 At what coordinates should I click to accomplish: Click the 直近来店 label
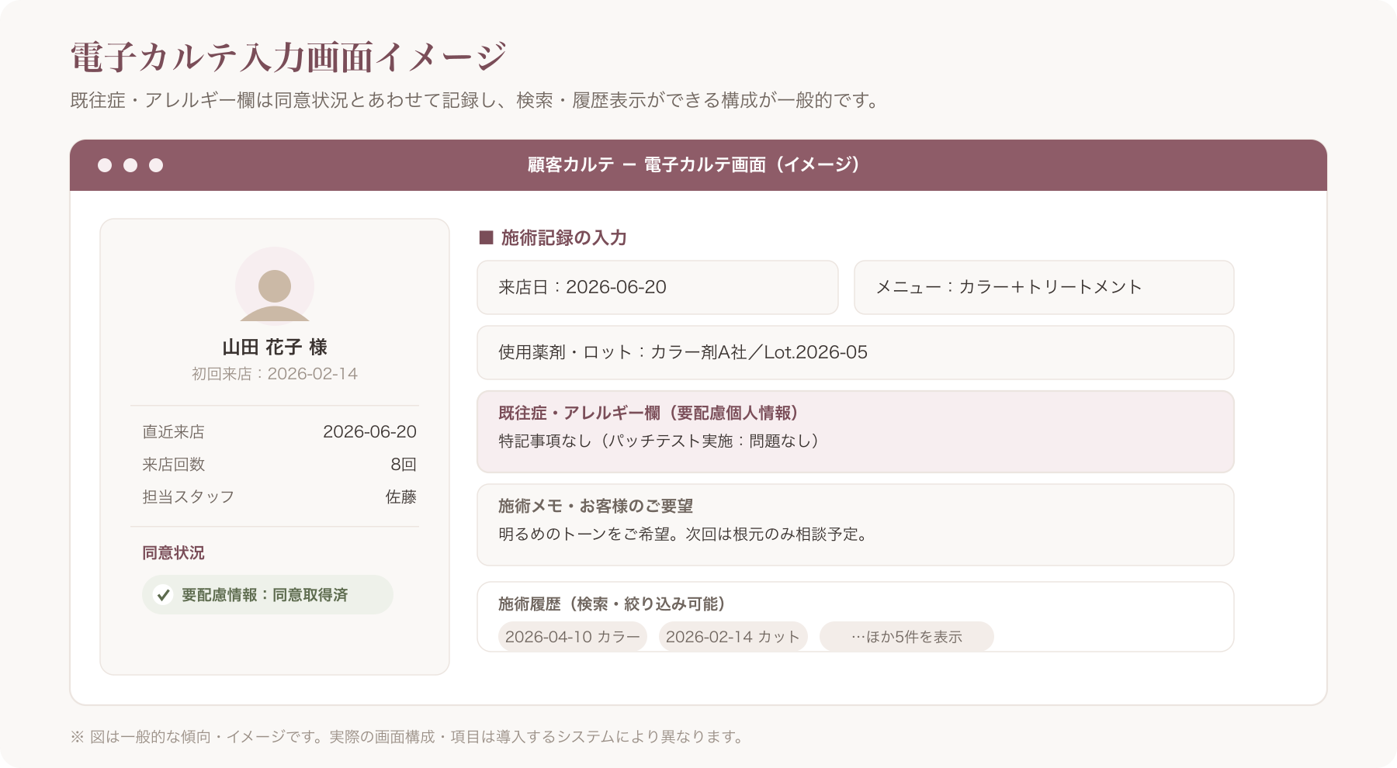173,431
